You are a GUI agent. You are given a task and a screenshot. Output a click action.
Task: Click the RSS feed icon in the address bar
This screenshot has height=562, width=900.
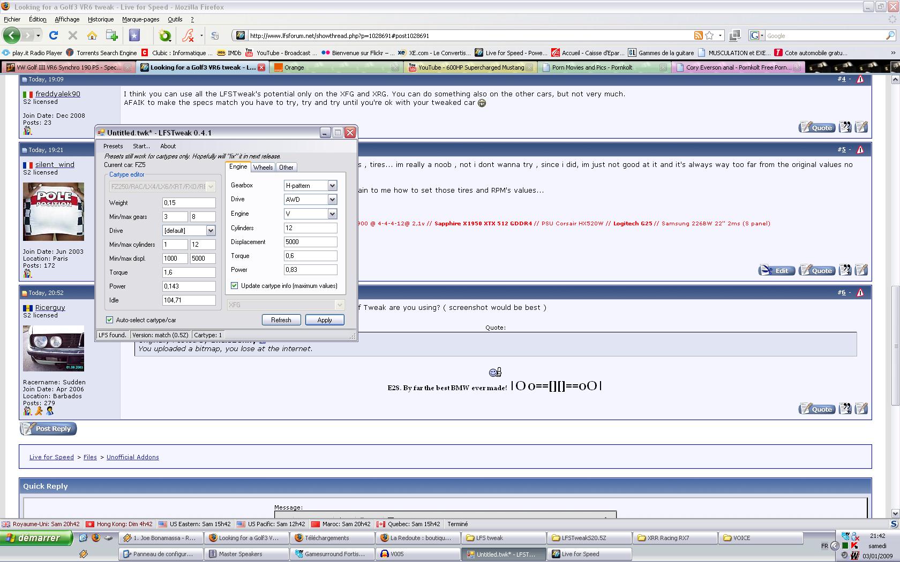(698, 35)
